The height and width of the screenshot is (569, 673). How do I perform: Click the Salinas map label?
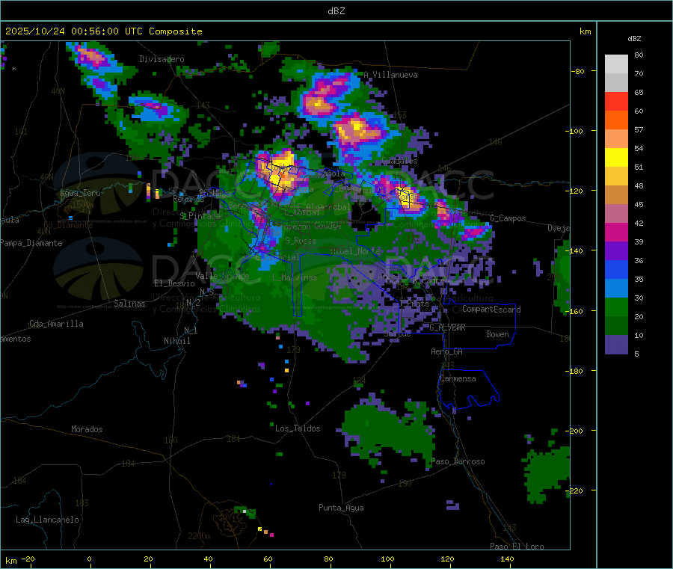coord(129,304)
